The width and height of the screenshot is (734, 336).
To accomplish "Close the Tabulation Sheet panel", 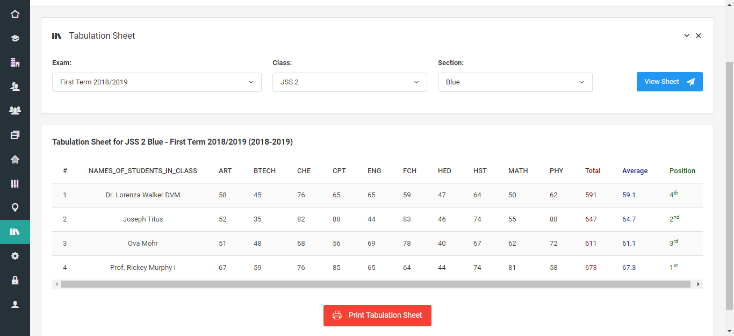I will (x=699, y=35).
